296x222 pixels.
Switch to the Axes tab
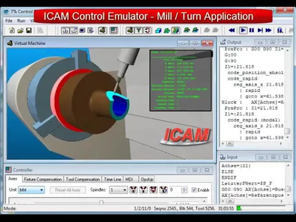[x=13, y=179]
